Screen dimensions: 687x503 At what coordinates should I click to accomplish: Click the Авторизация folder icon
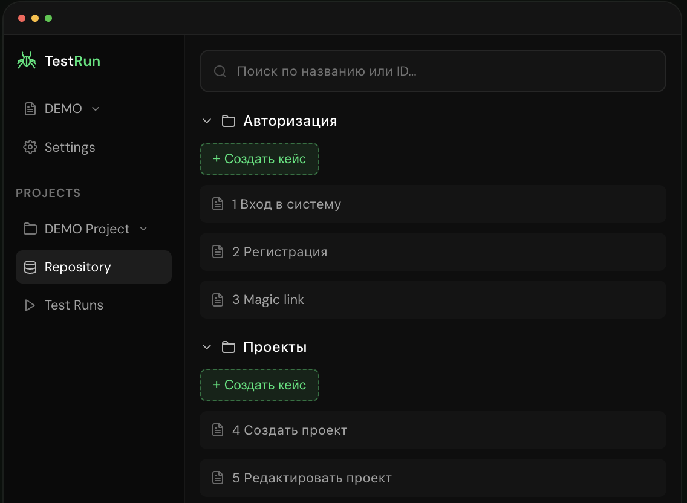(x=228, y=121)
